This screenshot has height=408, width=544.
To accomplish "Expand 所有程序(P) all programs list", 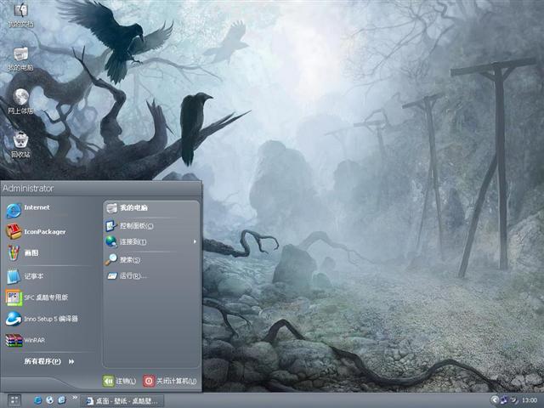I will tap(49, 361).
